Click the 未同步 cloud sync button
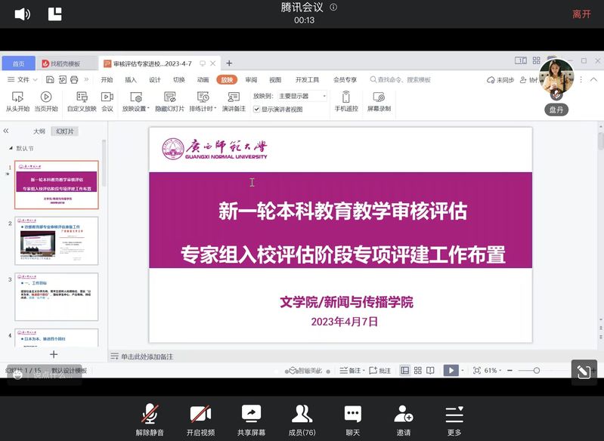The image size is (604, 441). click(500, 80)
